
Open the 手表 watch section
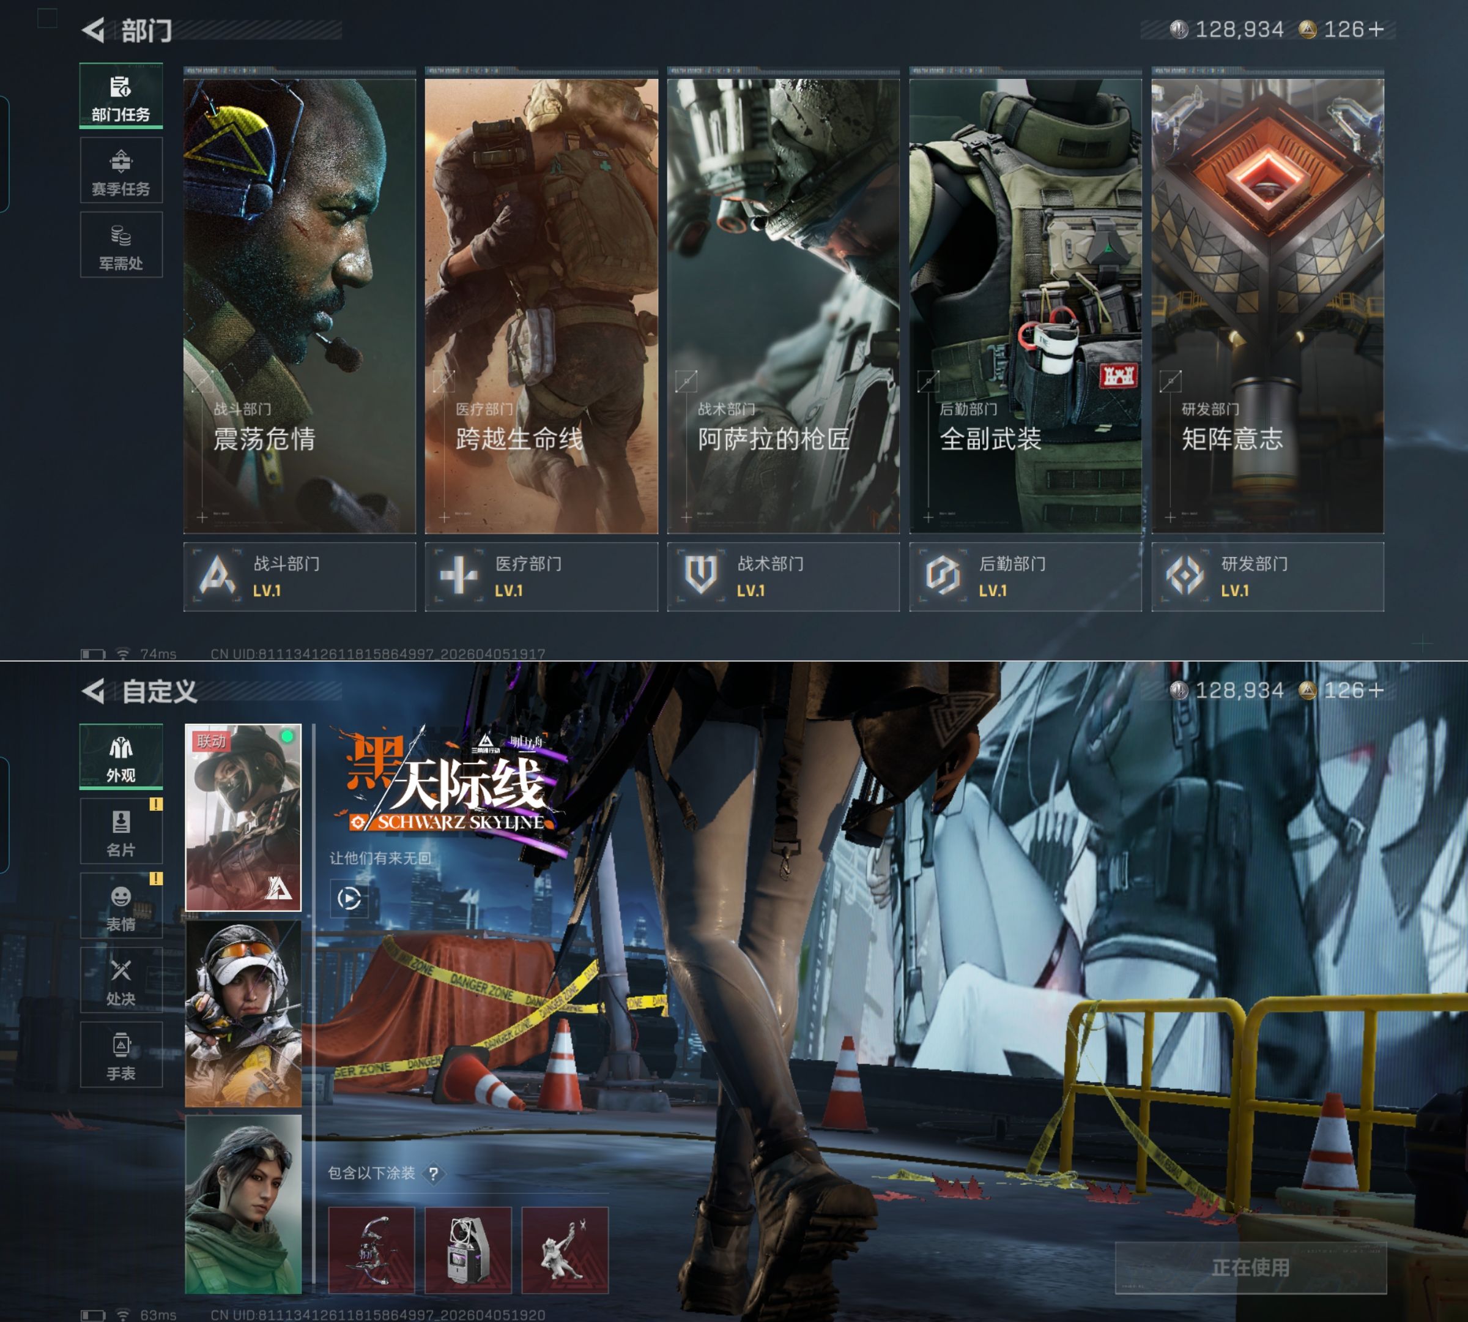[x=120, y=1055]
